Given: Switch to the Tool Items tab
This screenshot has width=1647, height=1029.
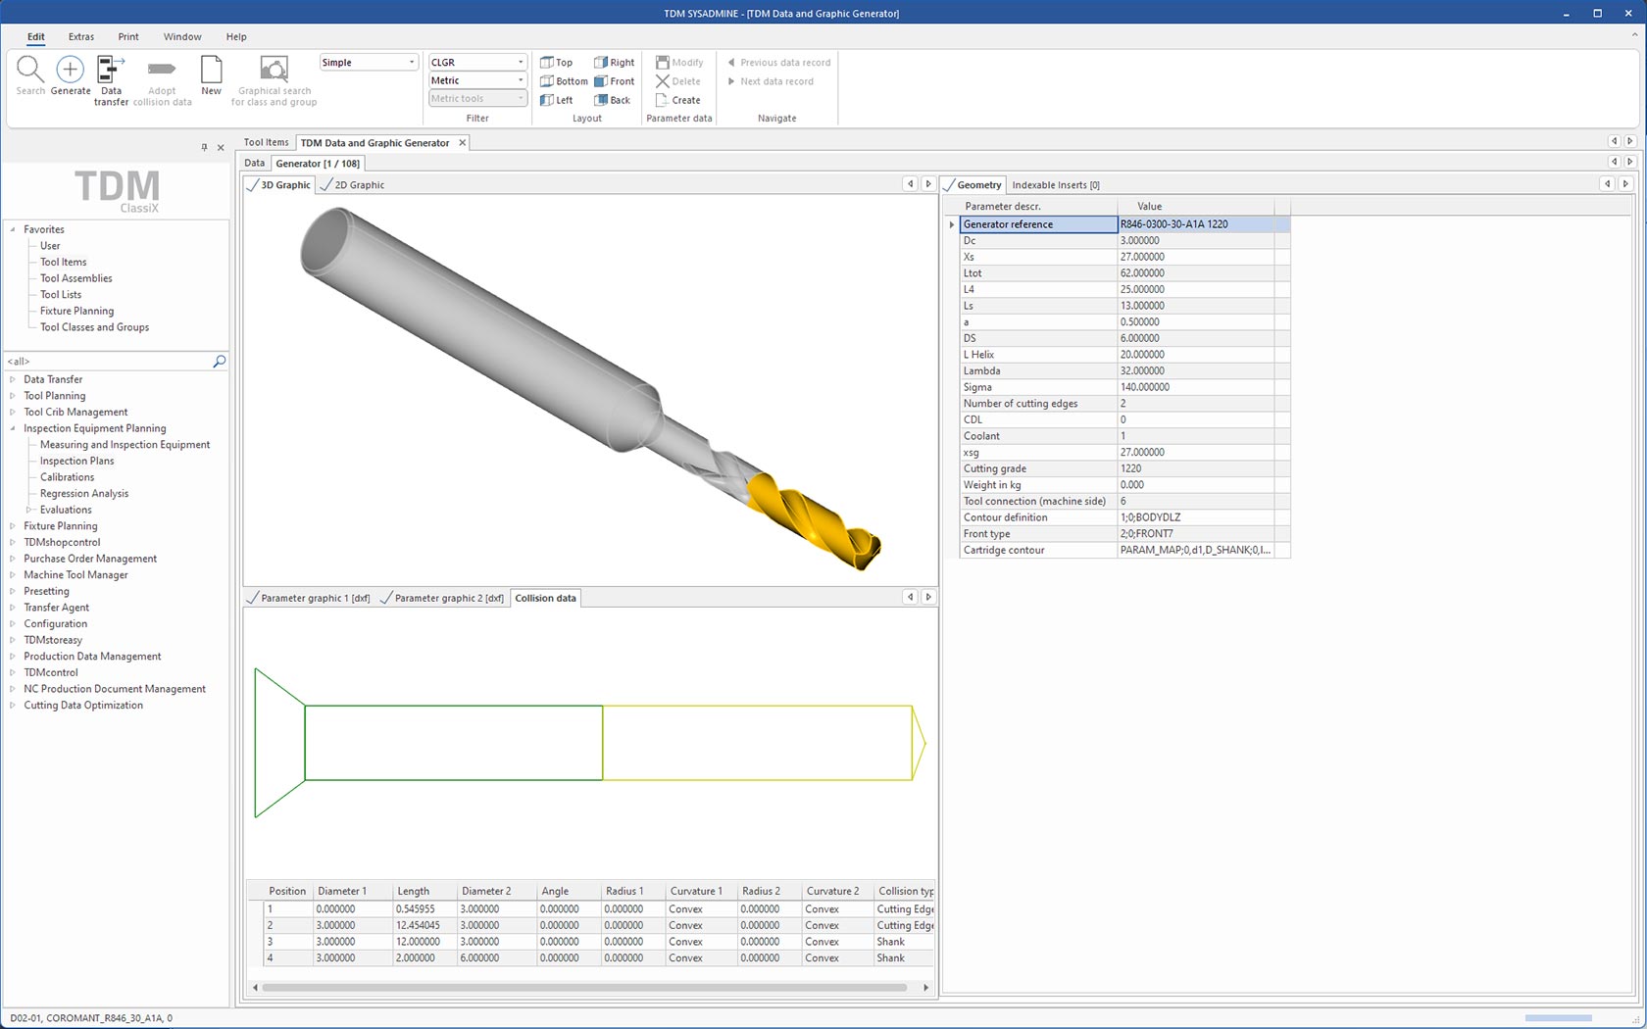Looking at the screenshot, I should pyautogui.click(x=266, y=143).
